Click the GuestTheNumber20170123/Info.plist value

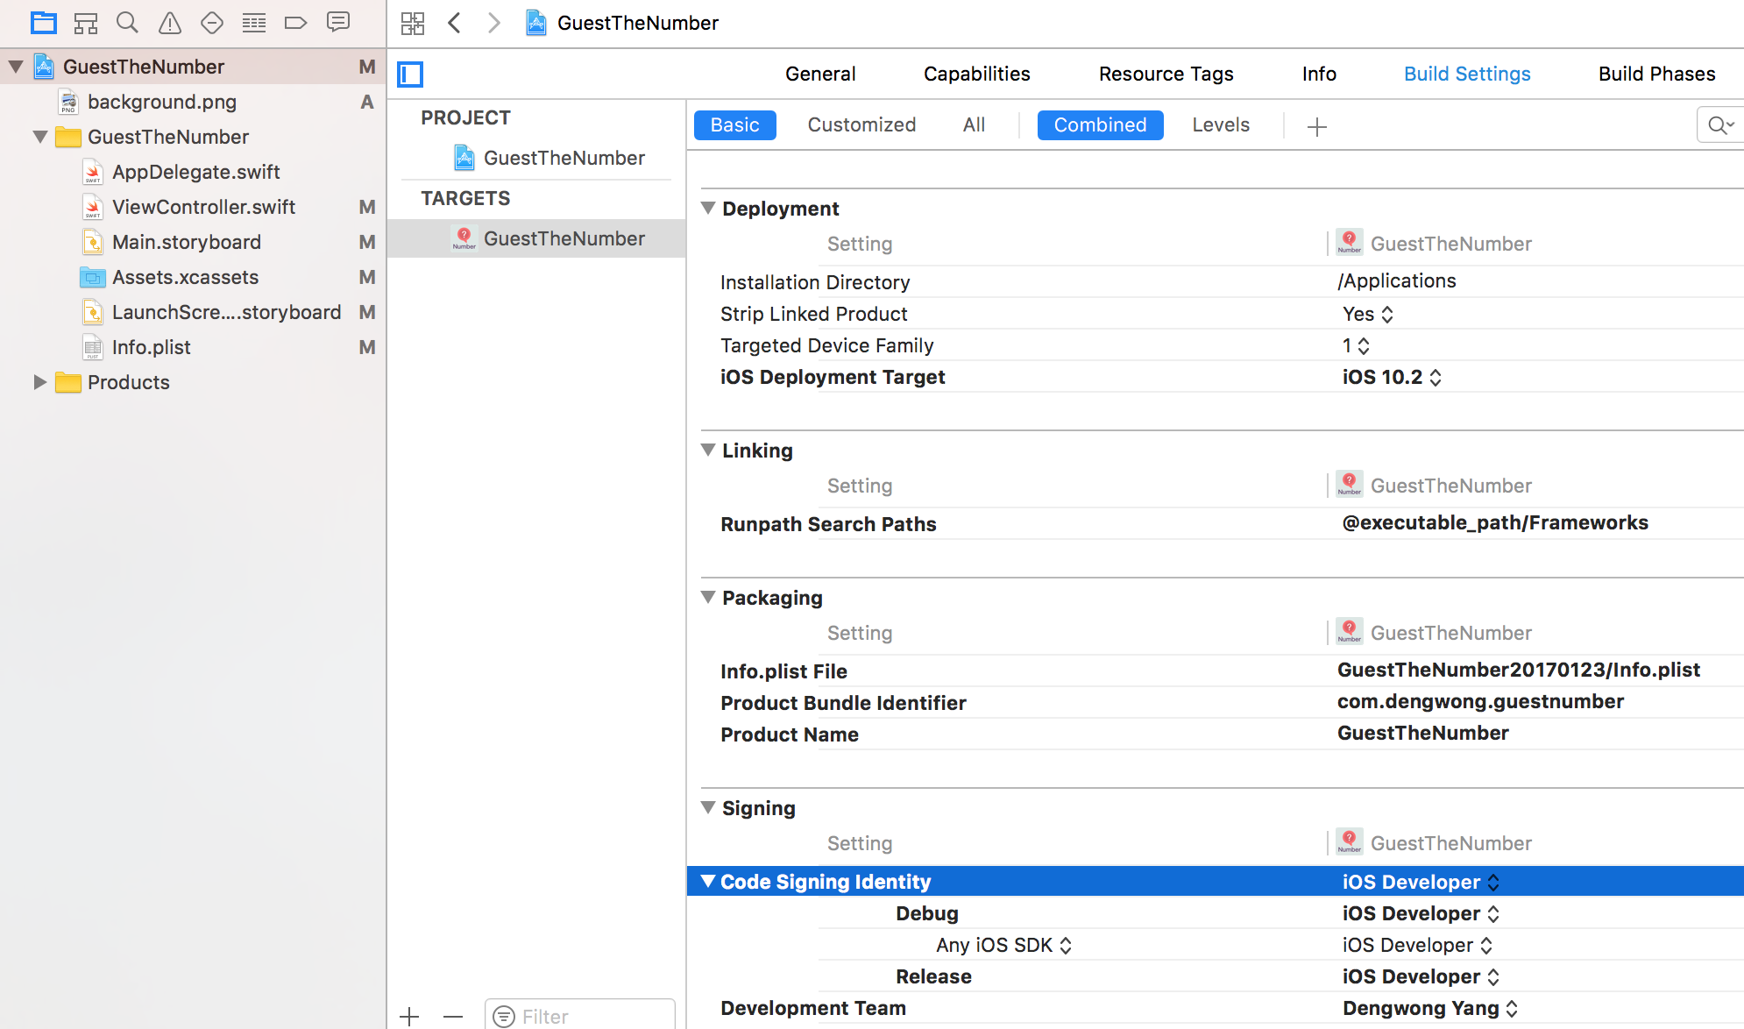tap(1519, 671)
